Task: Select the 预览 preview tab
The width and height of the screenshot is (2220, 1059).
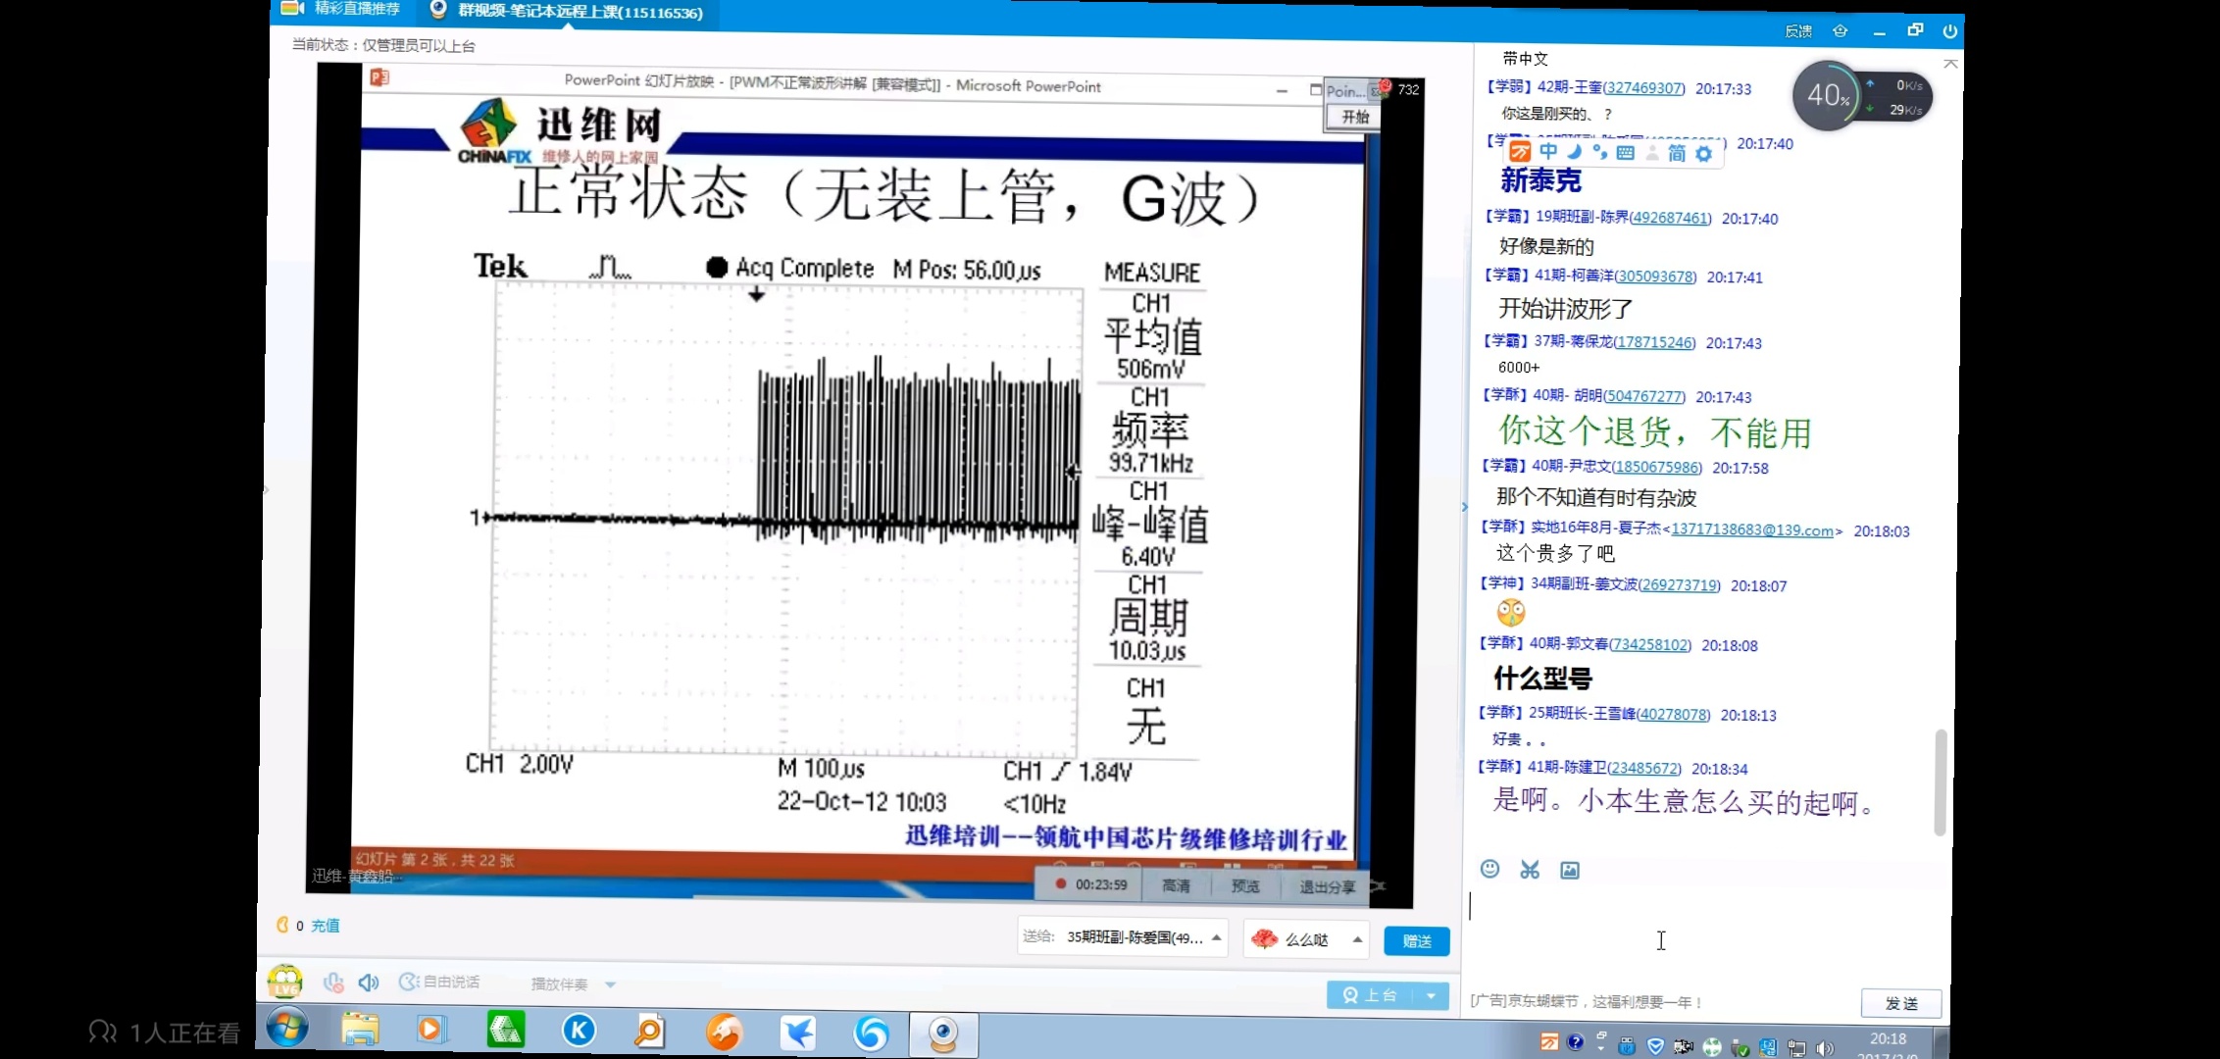Action: coord(1245,885)
